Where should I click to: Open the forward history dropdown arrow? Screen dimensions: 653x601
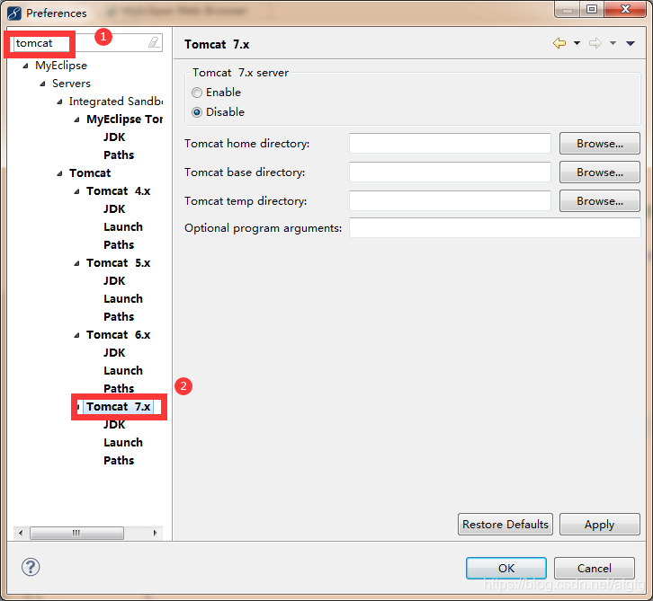click(613, 43)
